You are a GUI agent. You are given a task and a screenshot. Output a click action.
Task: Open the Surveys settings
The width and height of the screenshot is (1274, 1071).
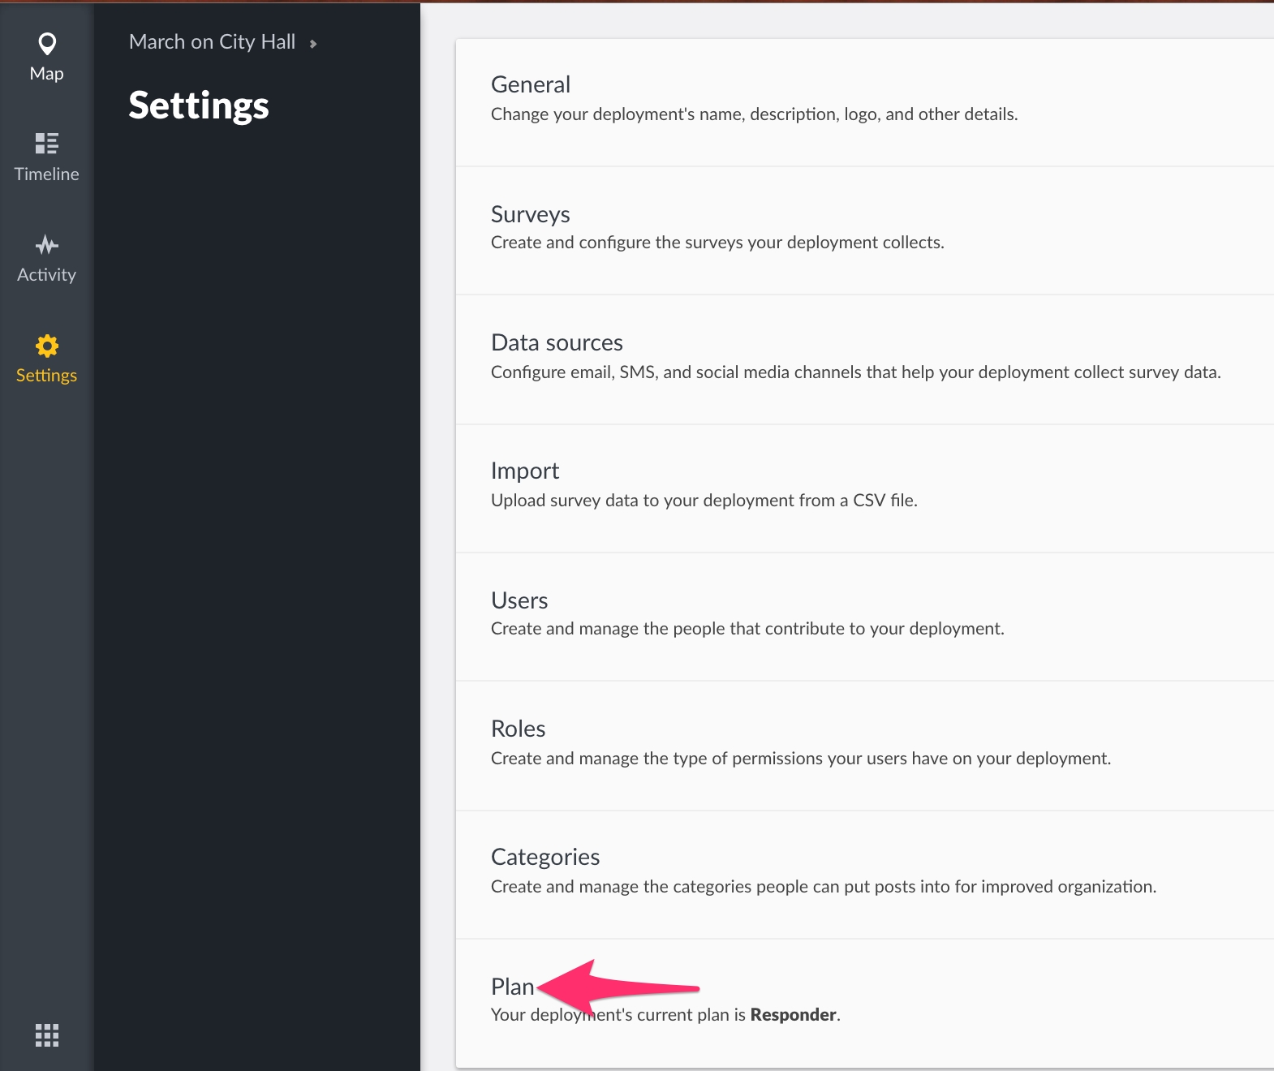pos(531,214)
